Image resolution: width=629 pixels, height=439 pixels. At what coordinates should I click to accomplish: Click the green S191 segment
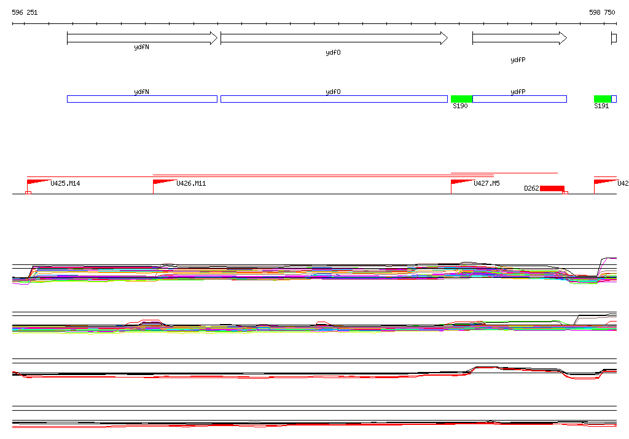[x=603, y=99]
